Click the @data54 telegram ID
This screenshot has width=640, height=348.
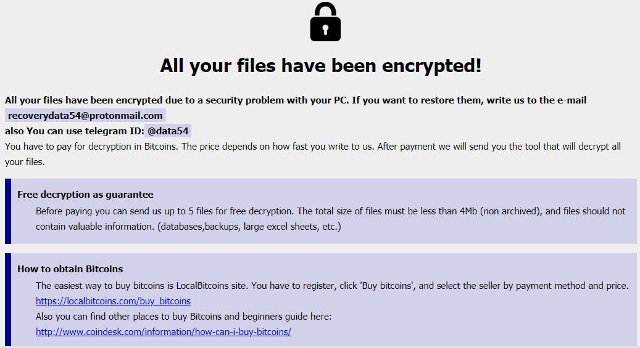(168, 131)
